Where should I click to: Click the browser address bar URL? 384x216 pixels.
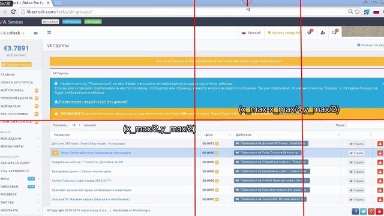click(59, 12)
